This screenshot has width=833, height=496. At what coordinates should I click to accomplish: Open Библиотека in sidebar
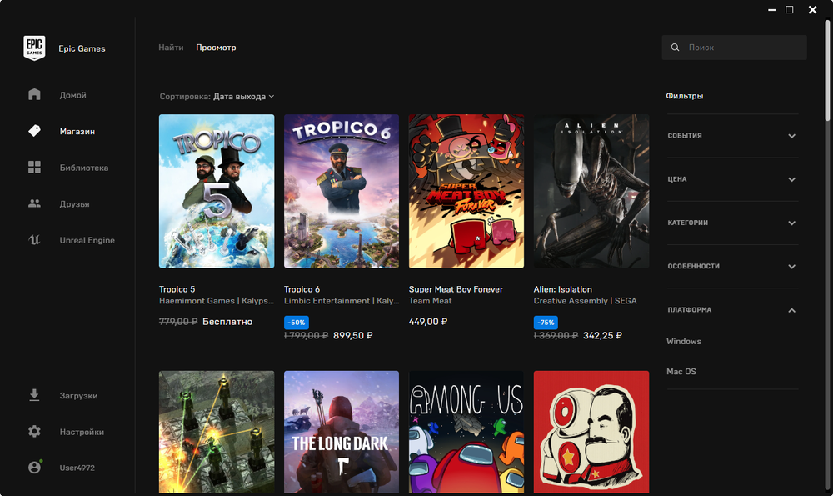tap(84, 168)
